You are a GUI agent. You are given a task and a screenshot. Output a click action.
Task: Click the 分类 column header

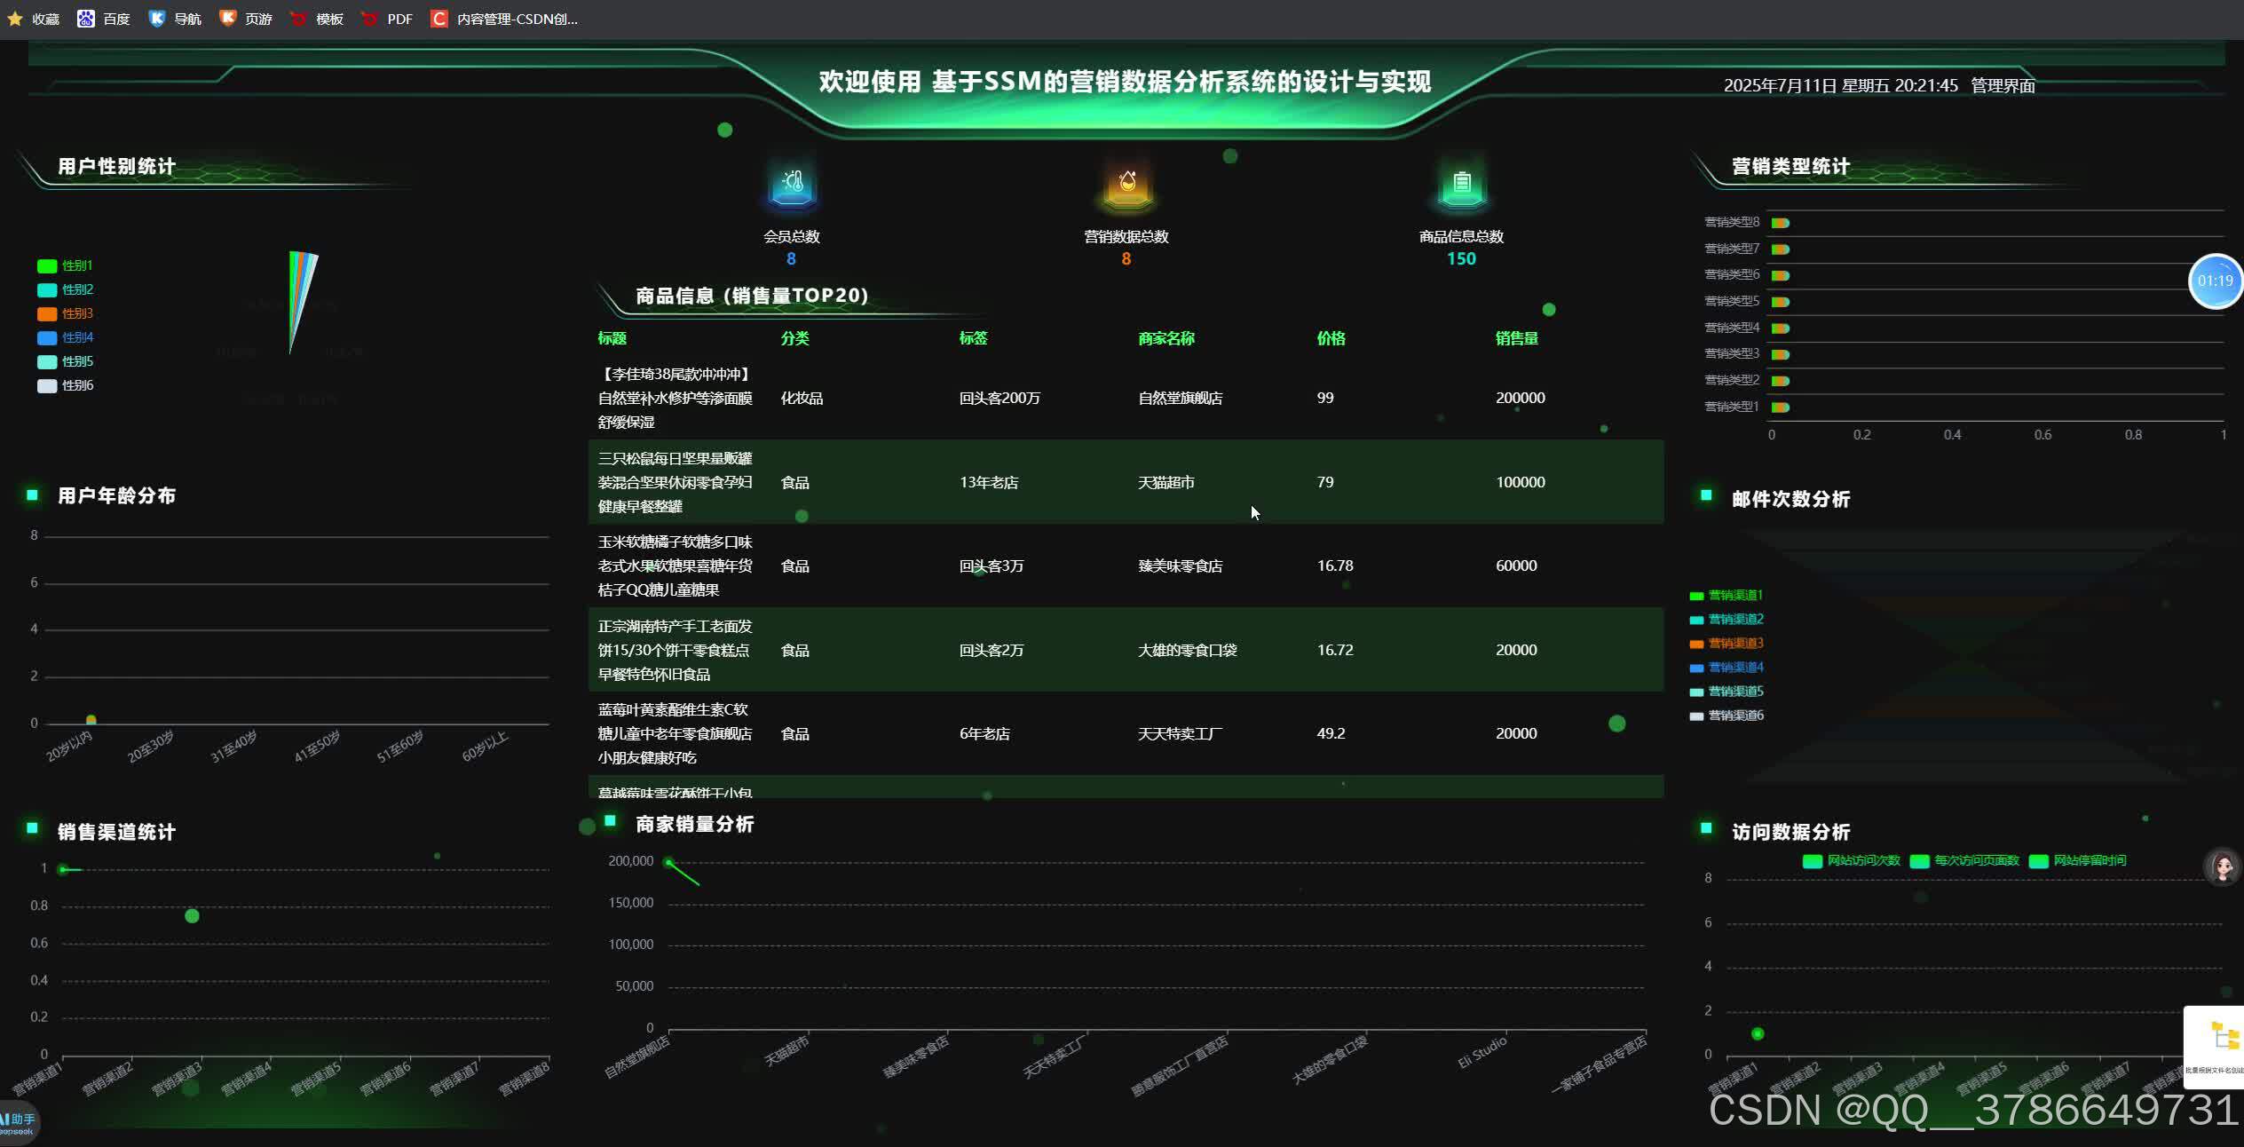click(x=794, y=338)
